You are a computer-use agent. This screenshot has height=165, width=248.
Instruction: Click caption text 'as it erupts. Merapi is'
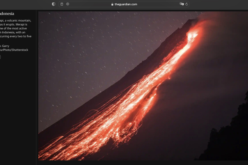14,24
